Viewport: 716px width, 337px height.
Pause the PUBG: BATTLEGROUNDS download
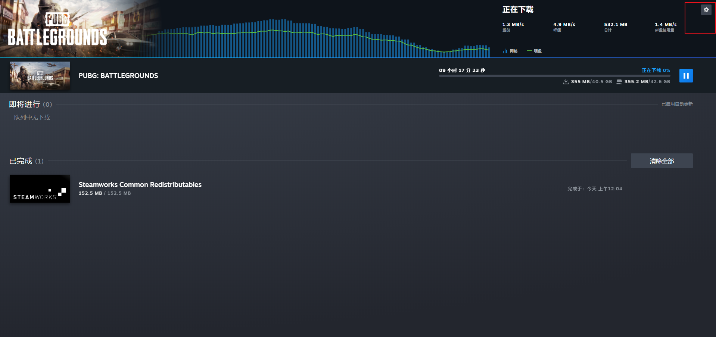pos(686,76)
